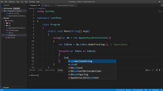The image size is (163, 91).
Task: Open launch profile dropdown next to plus
Action: pos(154,70)
